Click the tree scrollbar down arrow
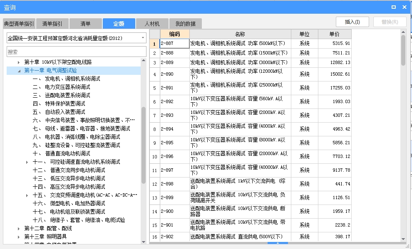Screen dimensions: 412x249 144,242
